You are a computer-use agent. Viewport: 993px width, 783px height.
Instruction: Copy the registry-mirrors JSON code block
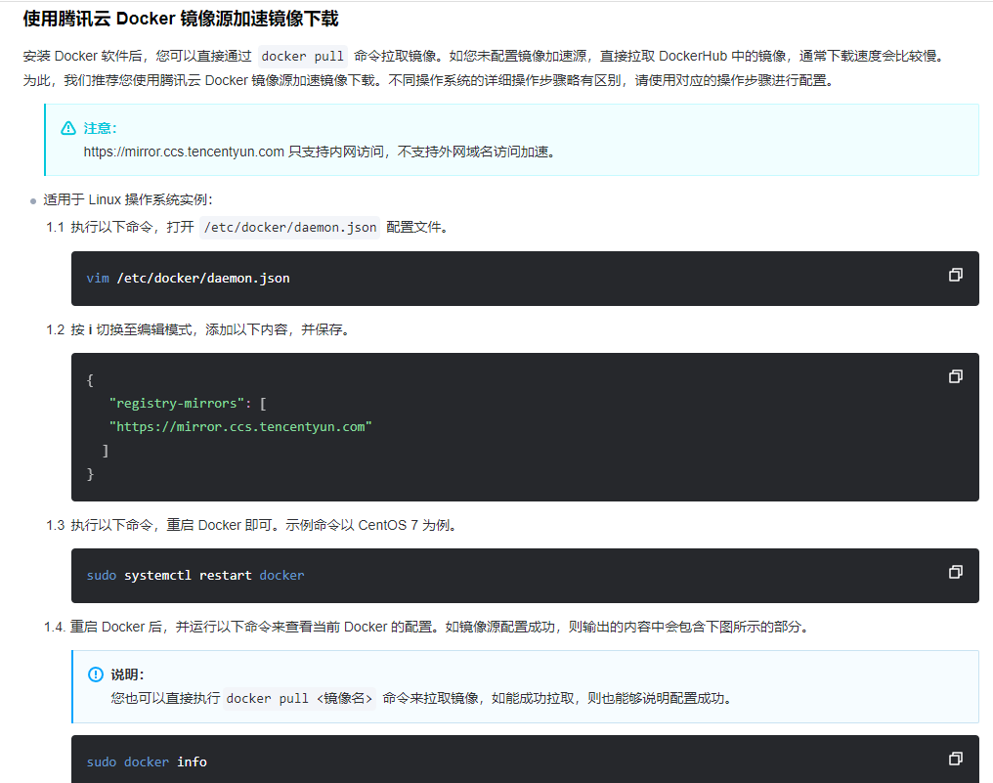point(956,376)
